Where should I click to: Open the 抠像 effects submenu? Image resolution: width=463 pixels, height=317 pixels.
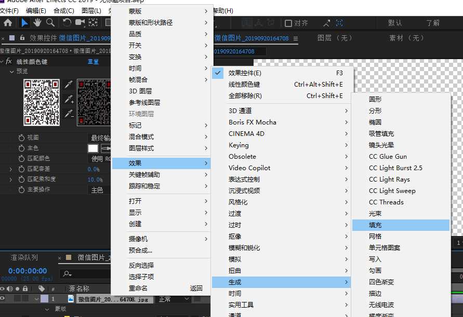[x=282, y=237]
